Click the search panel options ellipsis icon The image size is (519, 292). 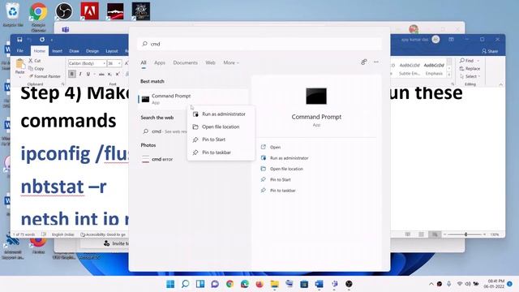point(376,62)
